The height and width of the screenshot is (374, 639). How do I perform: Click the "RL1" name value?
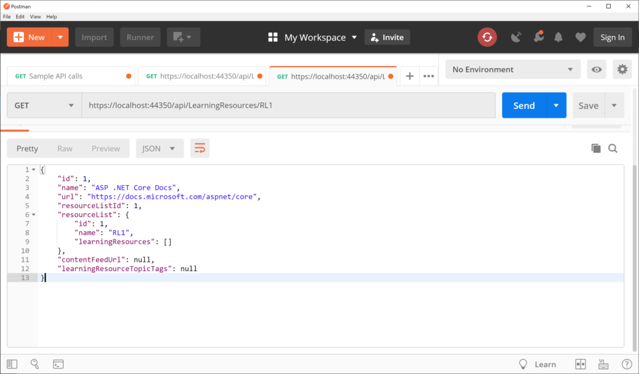[x=119, y=233]
